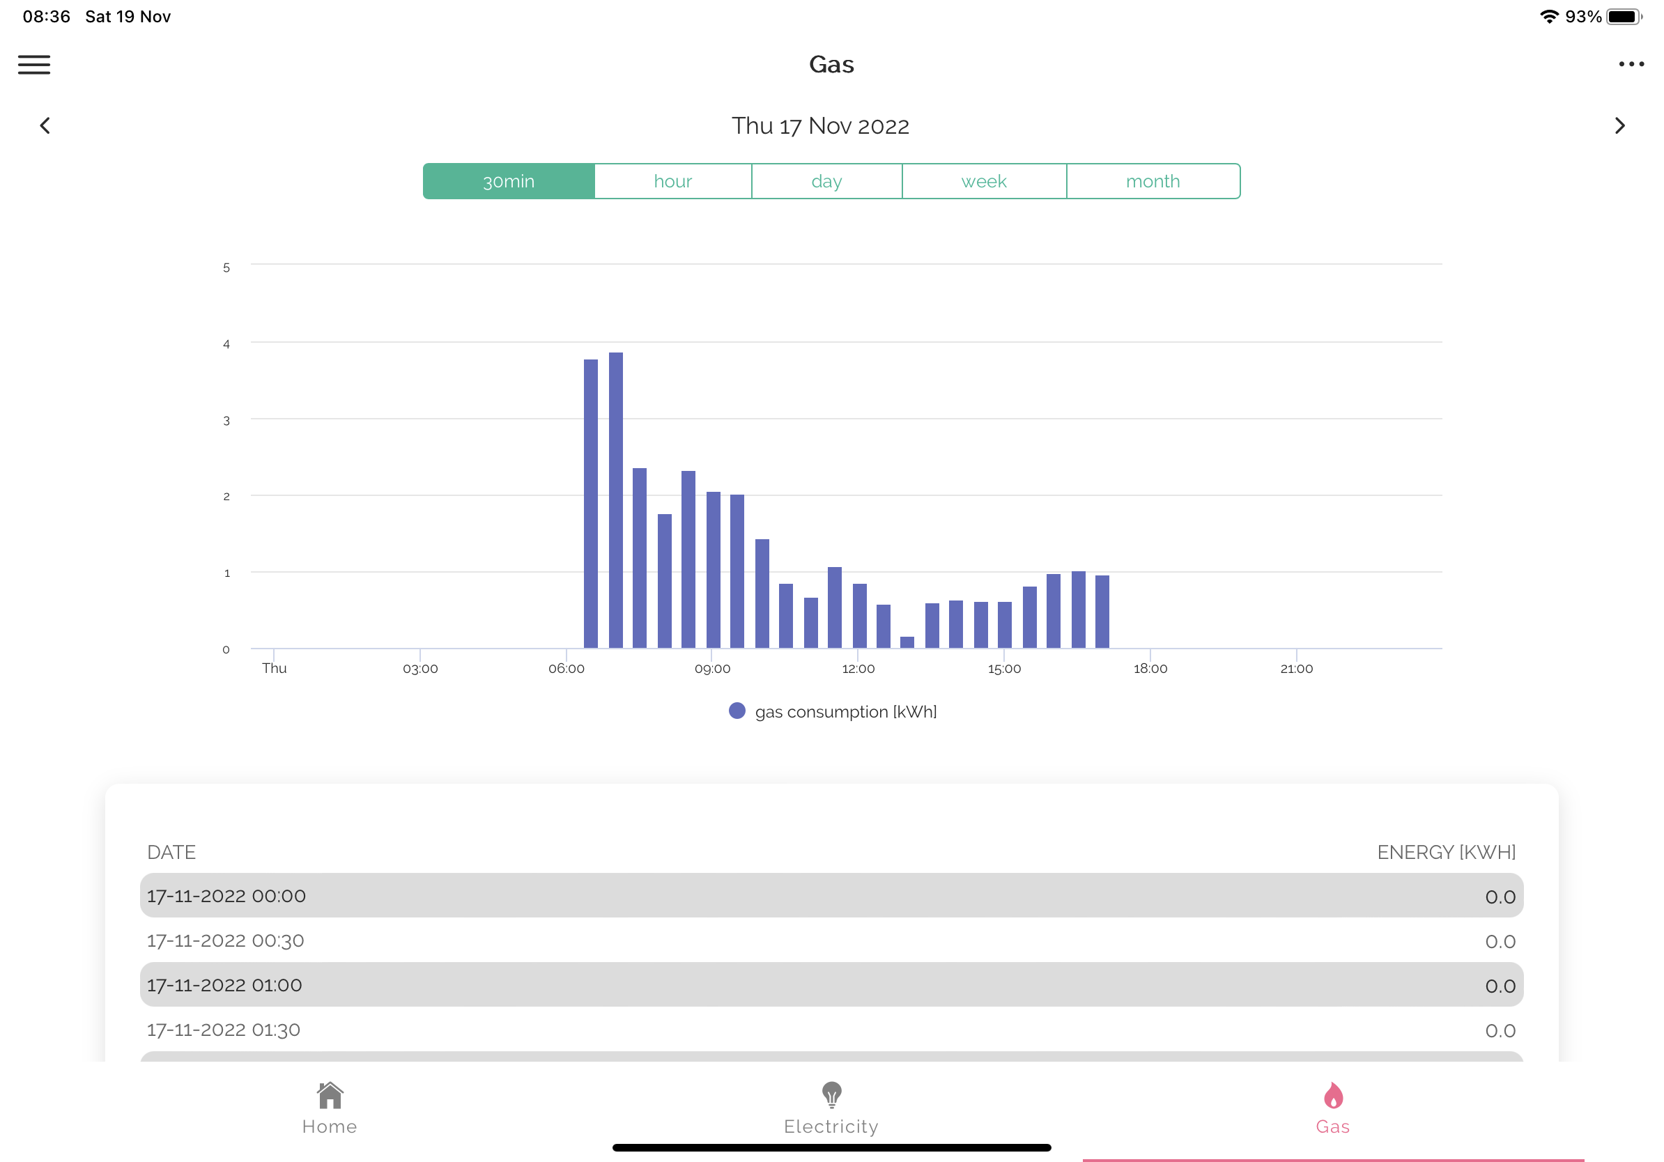Tap the ENERGY [KWH] column header
Screen dimensions: 1664x1162
pyautogui.click(x=1446, y=852)
